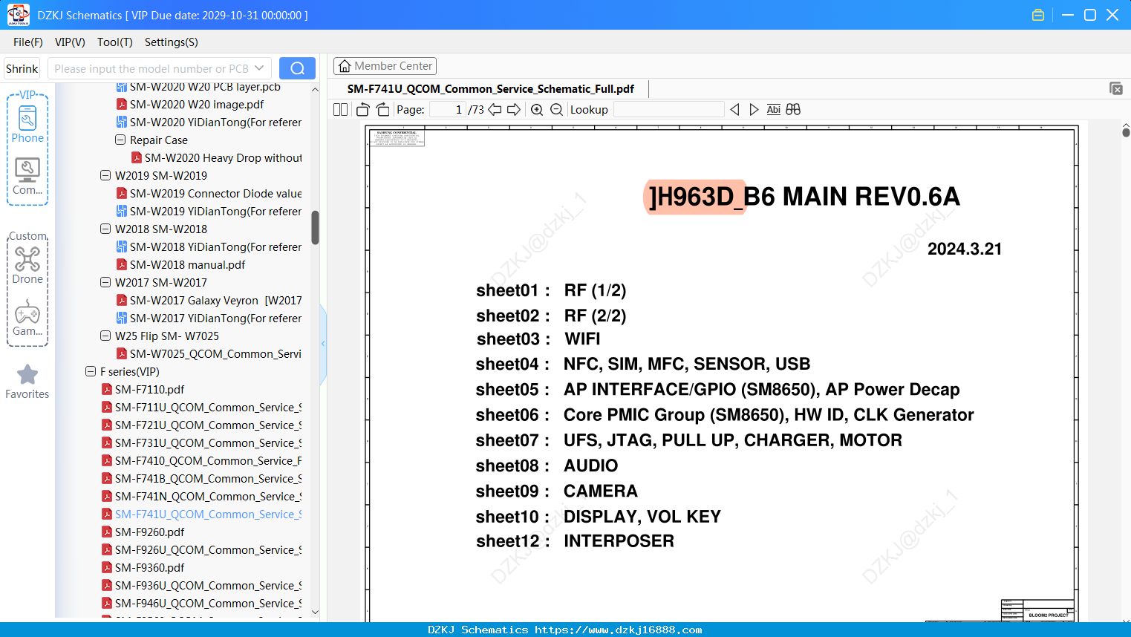Screen dimensions: 1131x637
Task: Open SM-F711U_QCOM_Common_Service file
Action: (201, 408)
